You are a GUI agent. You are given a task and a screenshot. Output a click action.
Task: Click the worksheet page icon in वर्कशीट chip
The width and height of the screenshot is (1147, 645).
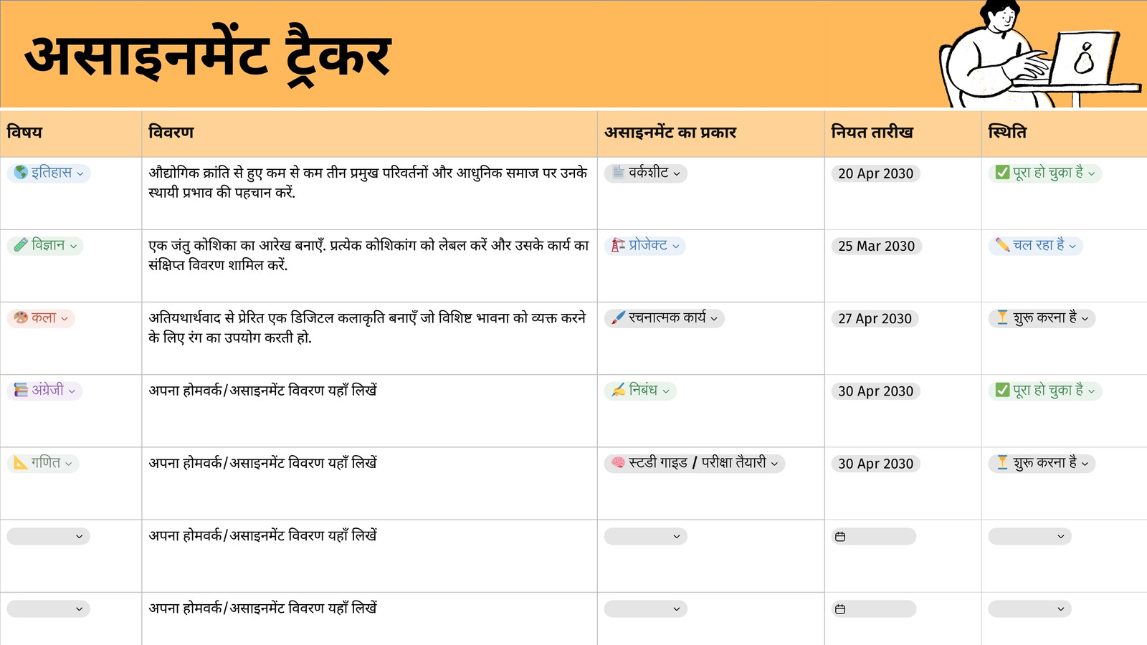618,173
